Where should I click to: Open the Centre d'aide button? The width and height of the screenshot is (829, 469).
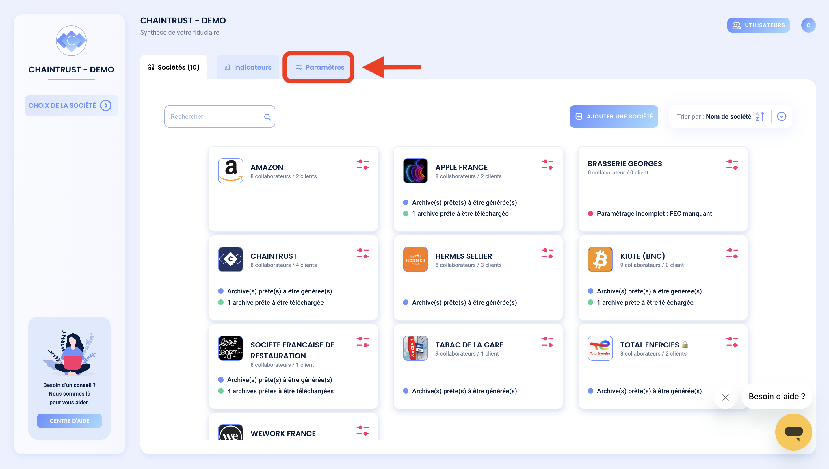(x=69, y=421)
